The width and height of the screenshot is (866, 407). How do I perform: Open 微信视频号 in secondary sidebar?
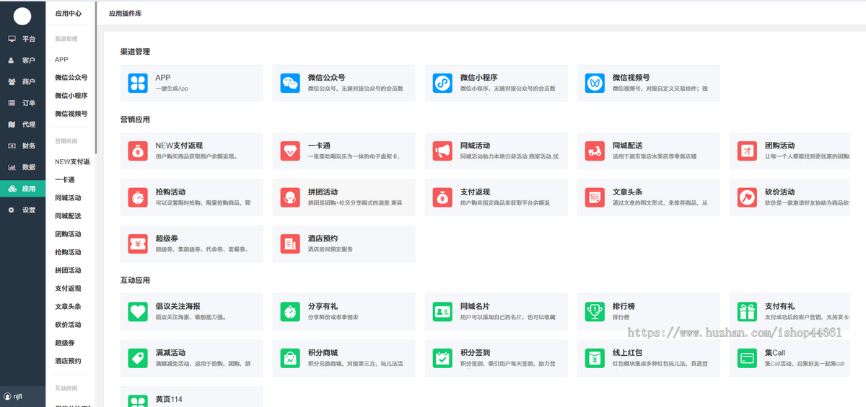pos(71,114)
